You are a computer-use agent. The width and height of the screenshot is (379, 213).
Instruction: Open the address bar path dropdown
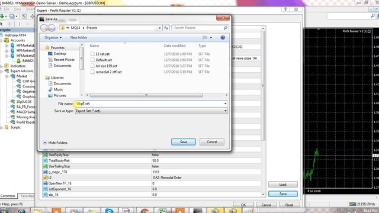pos(159,28)
